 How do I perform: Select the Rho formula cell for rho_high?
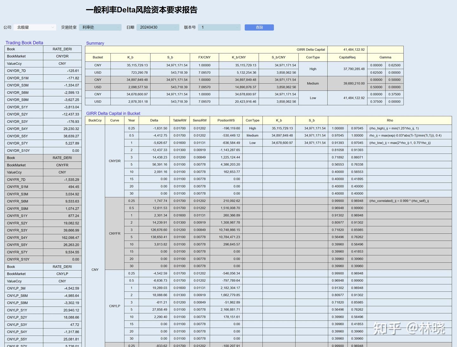394,128
